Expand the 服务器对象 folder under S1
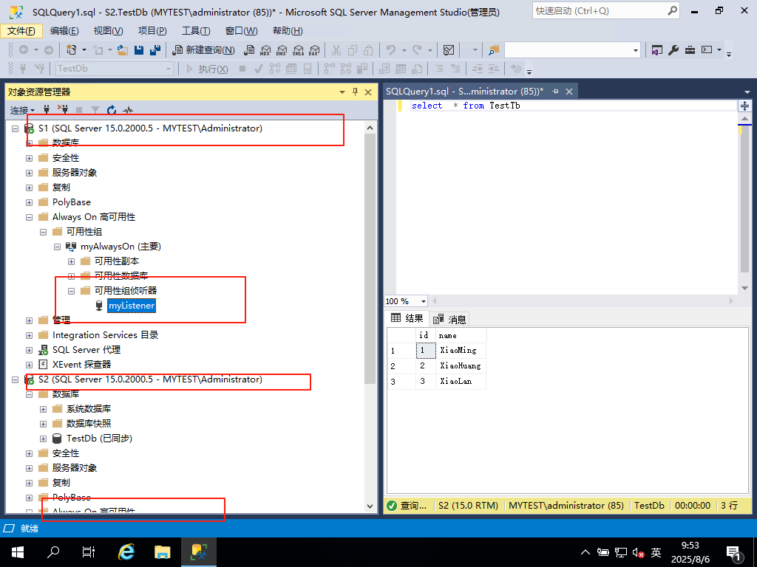Image resolution: width=757 pixels, height=567 pixels. (29, 173)
